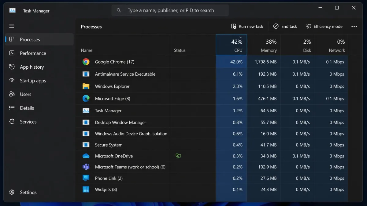Click the Startup apps gauge icon
The width and height of the screenshot is (367, 206).
(12, 81)
